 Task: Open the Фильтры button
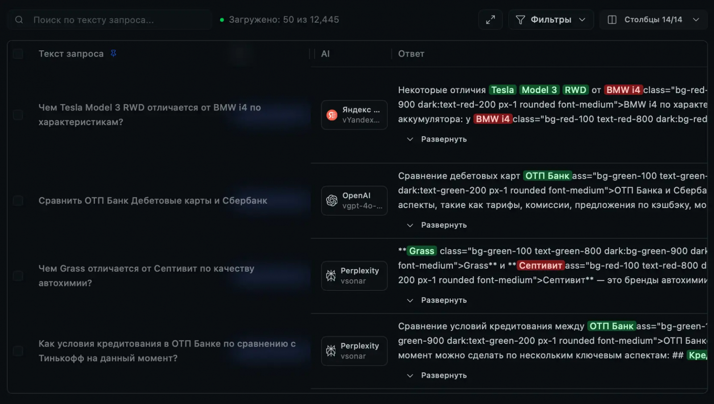pyautogui.click(x=551, y=20)
